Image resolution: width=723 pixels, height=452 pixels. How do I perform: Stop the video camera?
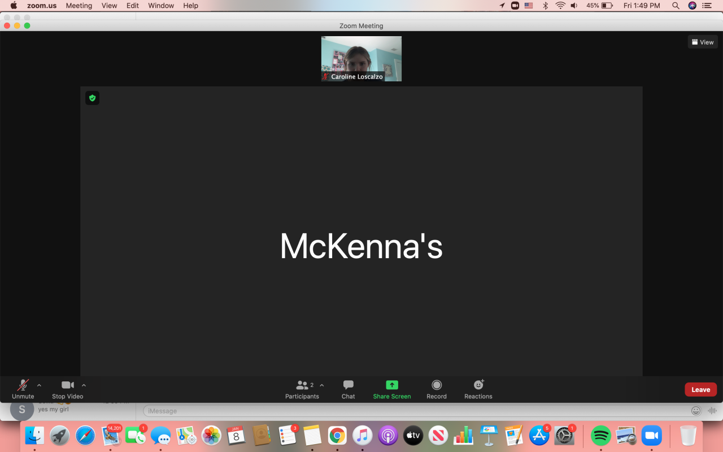click(x=68, y=389)
